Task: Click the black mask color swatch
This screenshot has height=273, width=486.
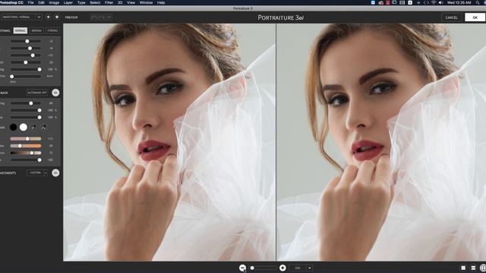Action: pos(14,127)
